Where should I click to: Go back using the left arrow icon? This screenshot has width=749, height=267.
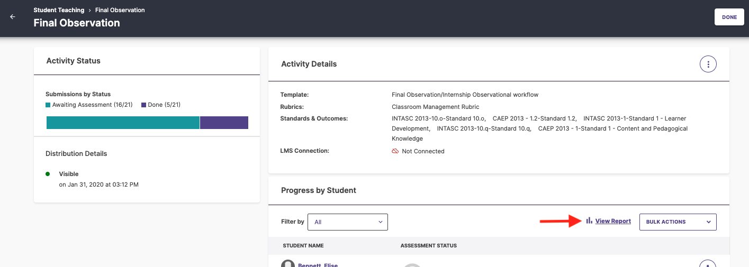(13, 17)
